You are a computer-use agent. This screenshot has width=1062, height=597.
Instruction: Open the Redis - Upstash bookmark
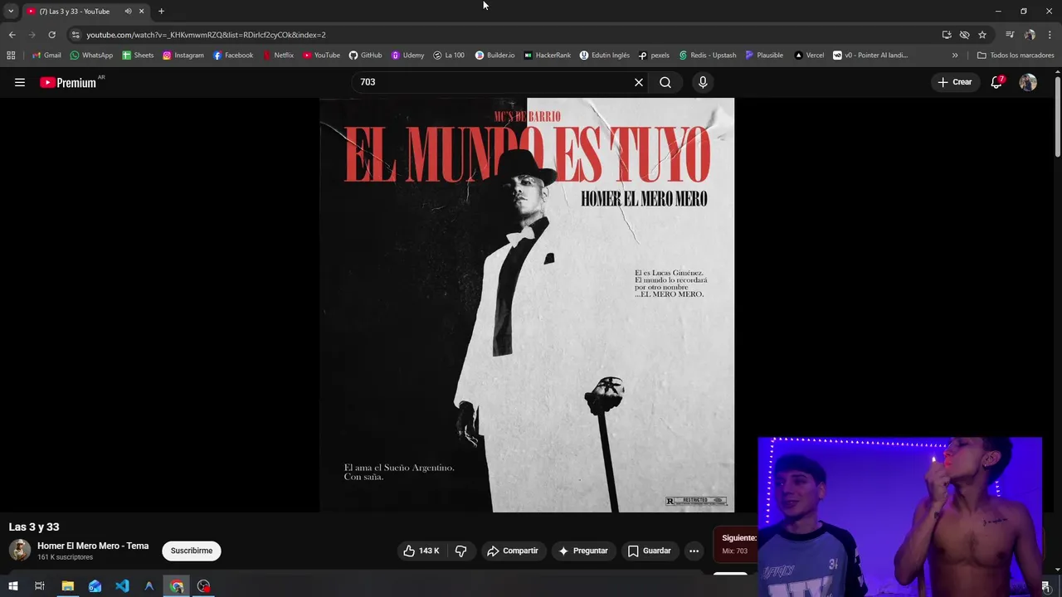[x=707, y=56]
